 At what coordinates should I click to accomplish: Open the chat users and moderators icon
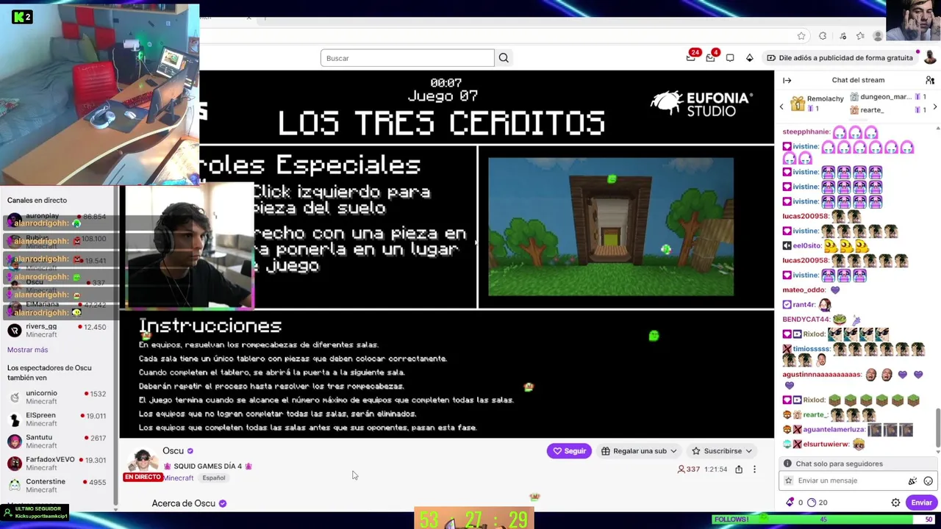[930, 80]
